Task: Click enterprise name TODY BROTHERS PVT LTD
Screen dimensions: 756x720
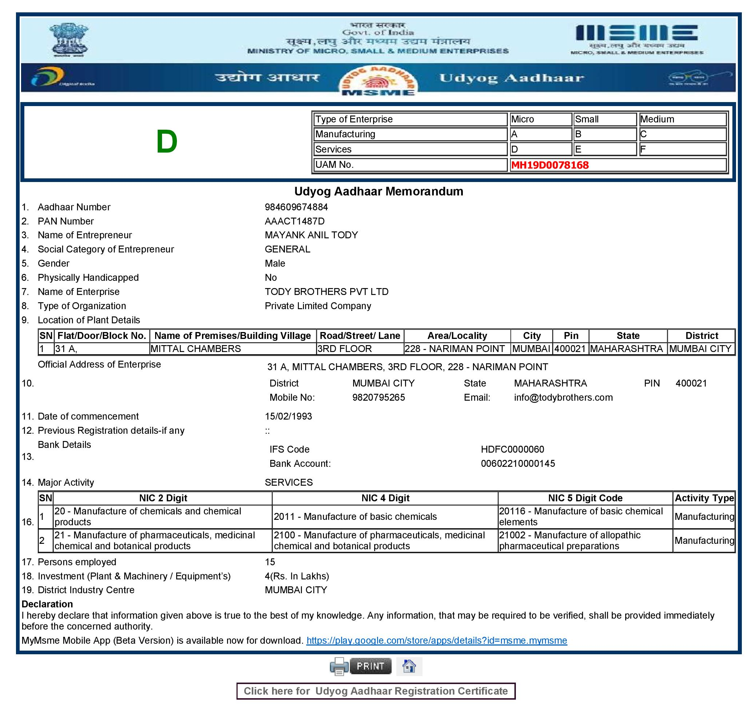Action: click(x=327, y=292)
